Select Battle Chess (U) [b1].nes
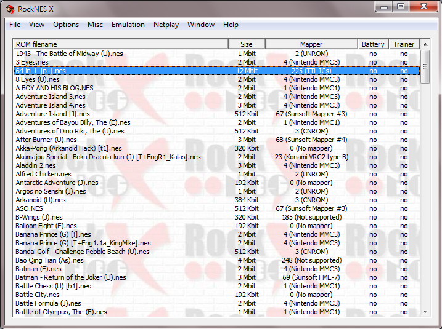The width and height of the screenshot is (442, 329). (53, 286)
